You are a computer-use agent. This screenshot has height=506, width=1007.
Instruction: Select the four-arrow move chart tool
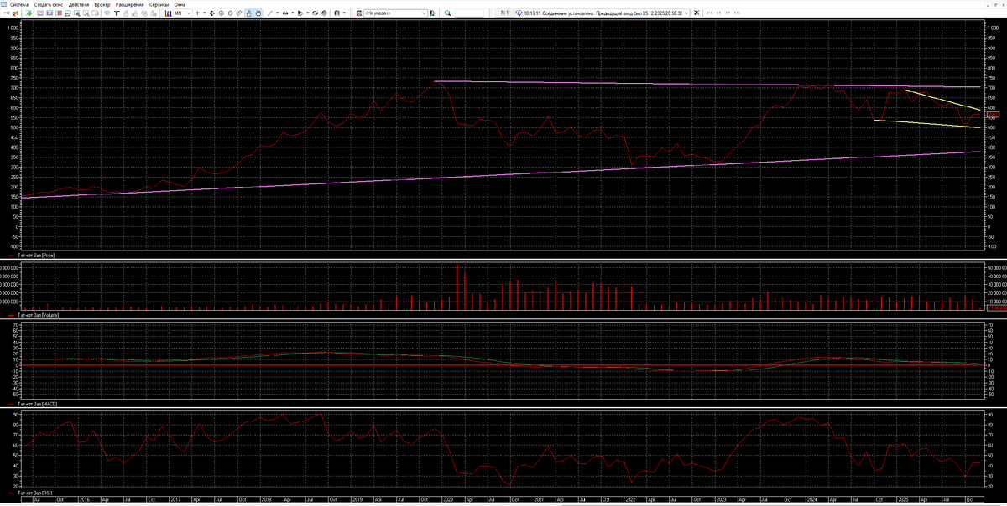(212, 13)
